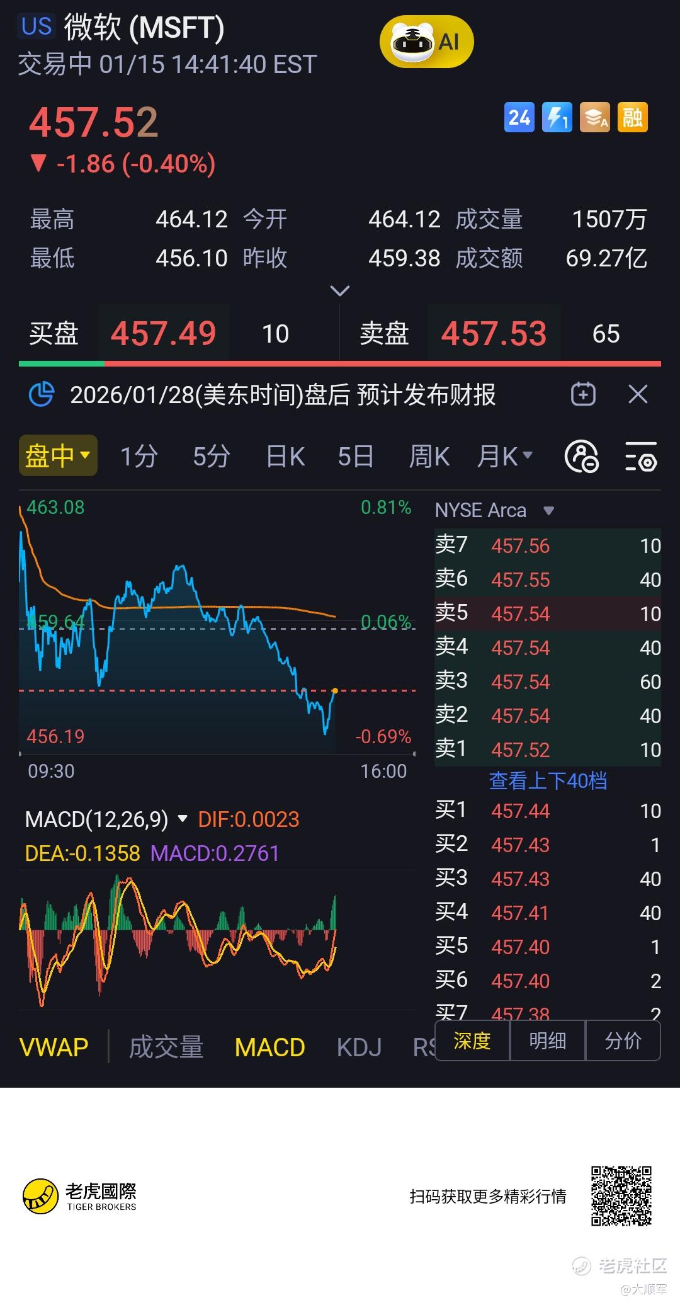Switch to the 日K chart tab
This screenshot has width=680, height=1305.
coord(285,456)
